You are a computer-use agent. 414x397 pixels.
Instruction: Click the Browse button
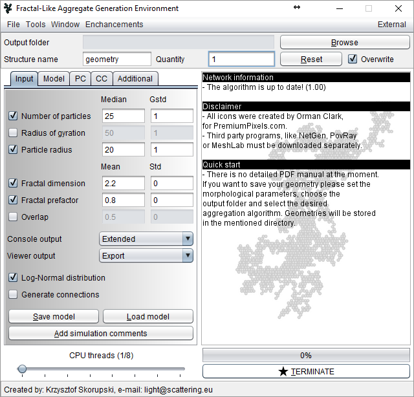[x=345, y=43]
